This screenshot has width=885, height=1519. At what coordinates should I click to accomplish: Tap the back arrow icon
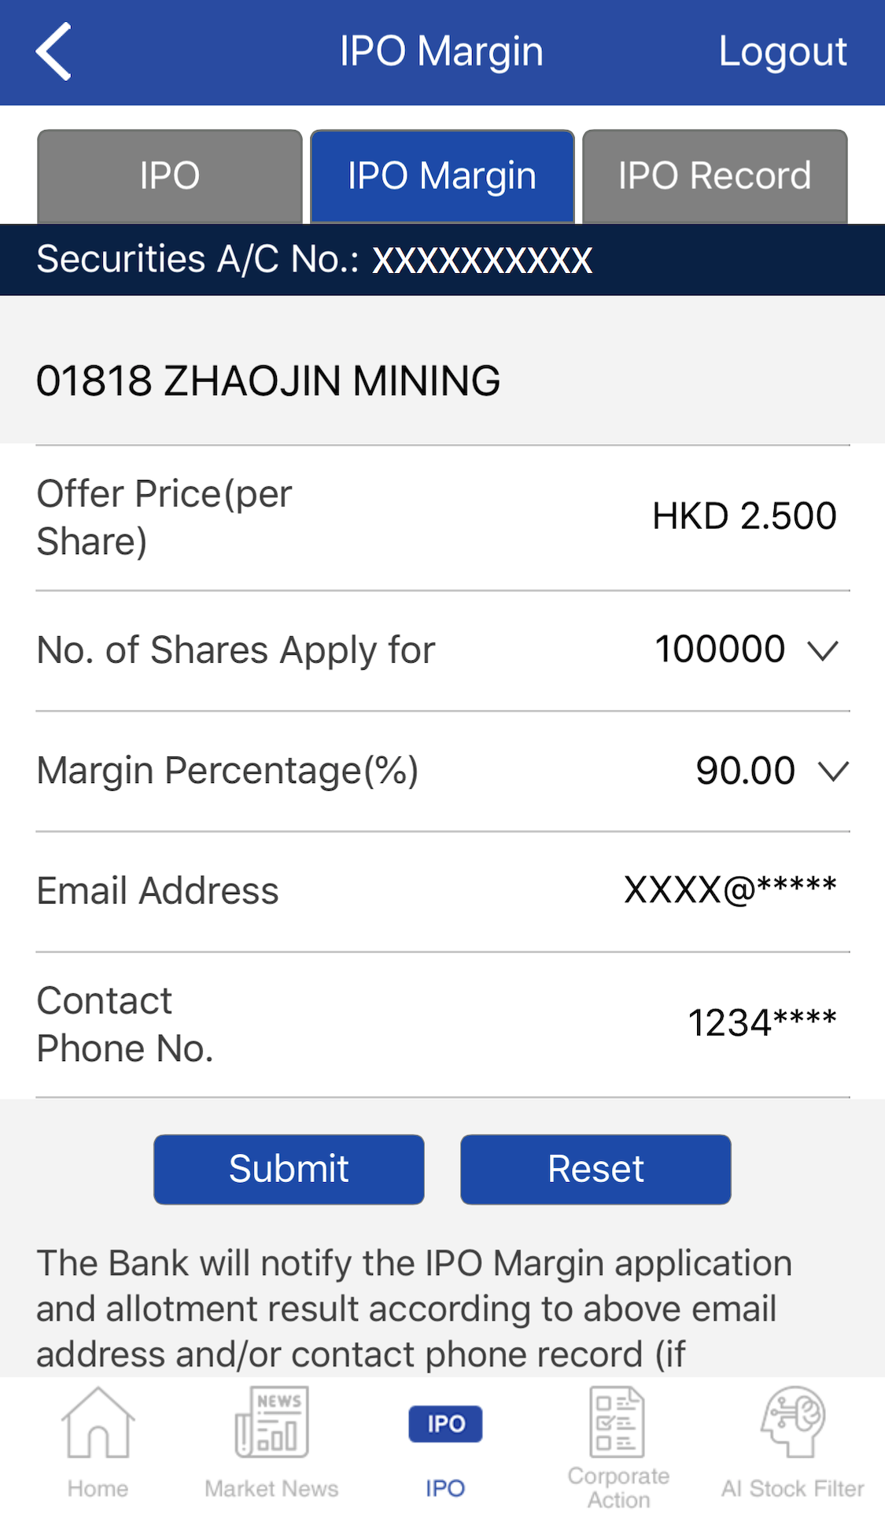53,52
